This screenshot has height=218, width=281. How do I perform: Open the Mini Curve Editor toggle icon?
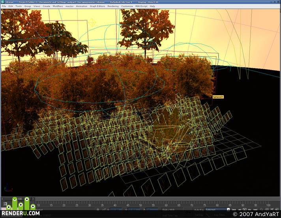point(6,204)
